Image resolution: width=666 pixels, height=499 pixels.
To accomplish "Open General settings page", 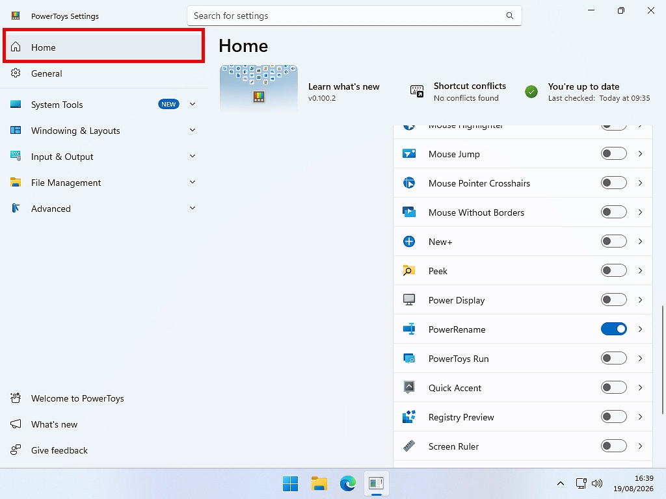I will click(x=103, y=73).
